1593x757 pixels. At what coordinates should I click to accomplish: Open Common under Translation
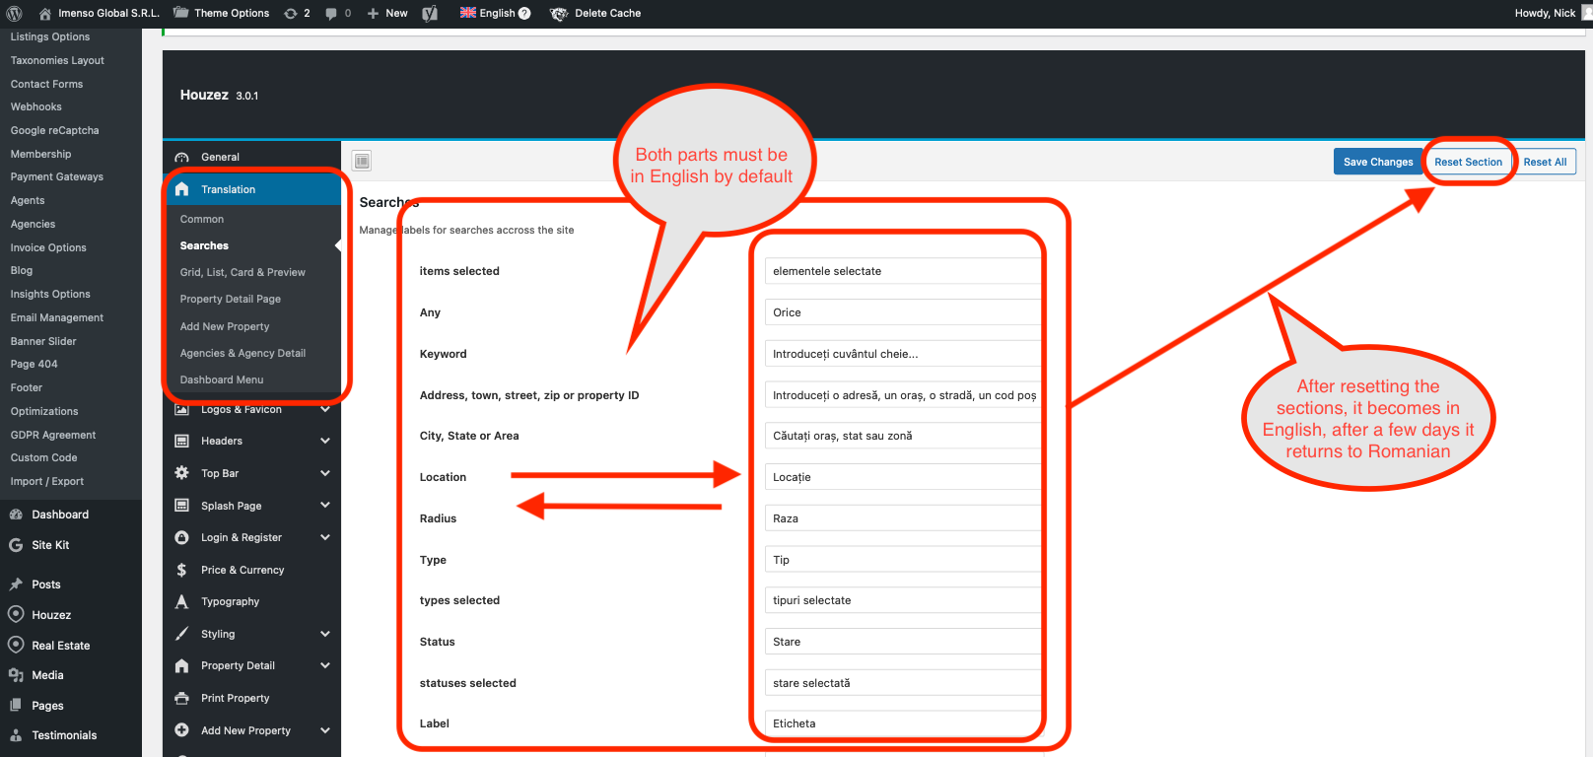point(202,219)
